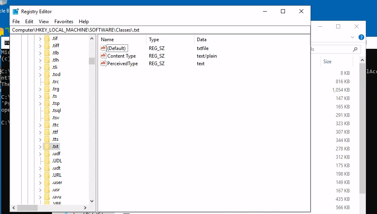Image resolution: width=377 pixels, height=214 pixels.
Task: Click the Size column header in Explorer window
Action: pyautogui.click(x=327, y=62)
